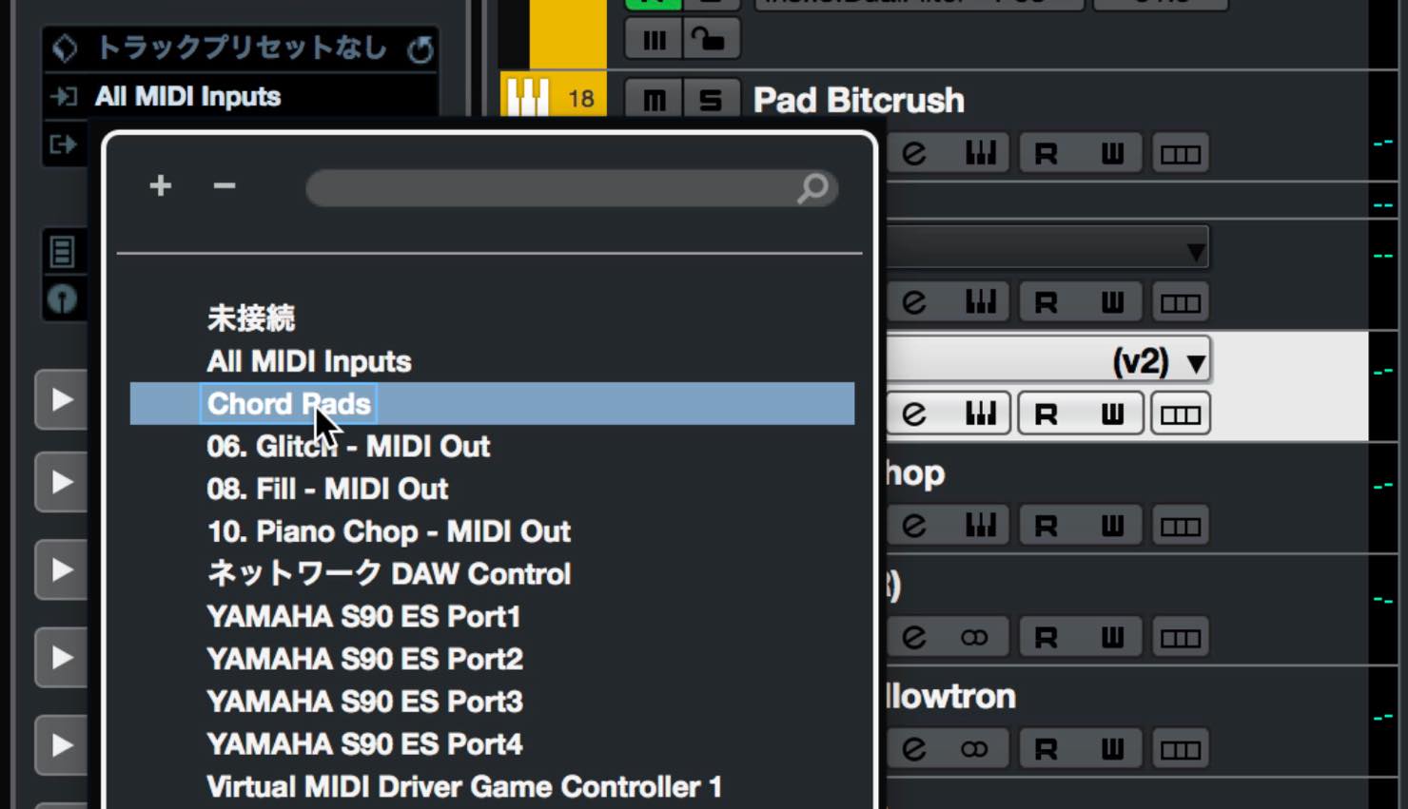Choose All MIDI Inputs in the popup list
This screenshot has height=809, width=1408.
pos(309,361)
